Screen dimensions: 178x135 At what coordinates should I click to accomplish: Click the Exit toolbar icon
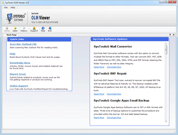pos(50,29)
